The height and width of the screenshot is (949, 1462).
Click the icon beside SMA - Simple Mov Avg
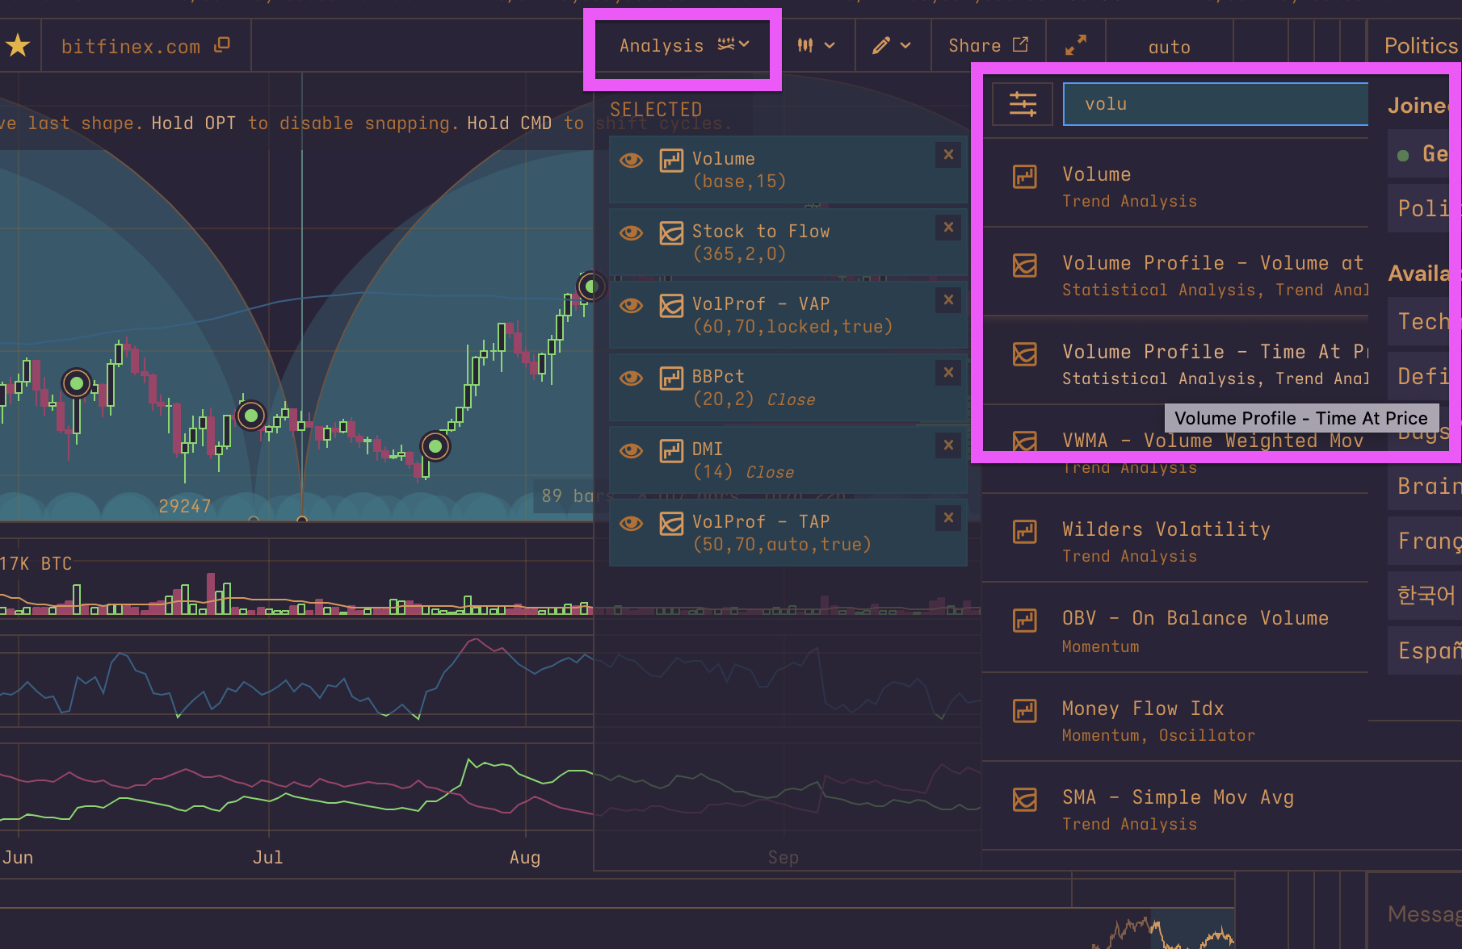(1025, 799)
